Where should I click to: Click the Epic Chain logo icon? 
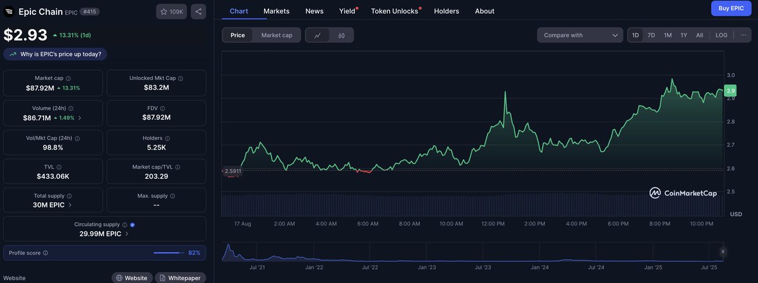(x=9, y=11)
